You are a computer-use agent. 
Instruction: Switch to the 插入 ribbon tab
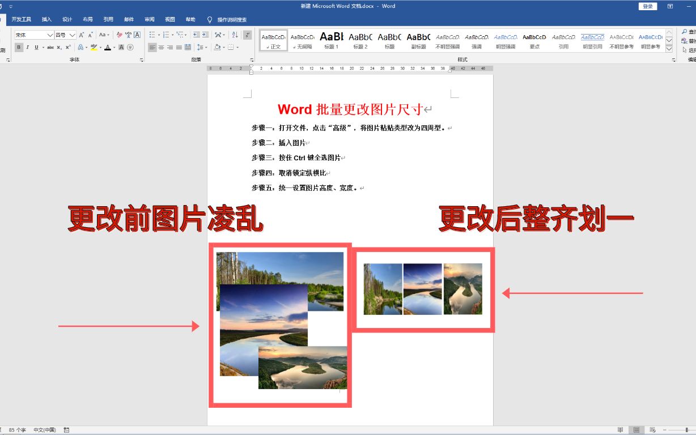(46, 19)
